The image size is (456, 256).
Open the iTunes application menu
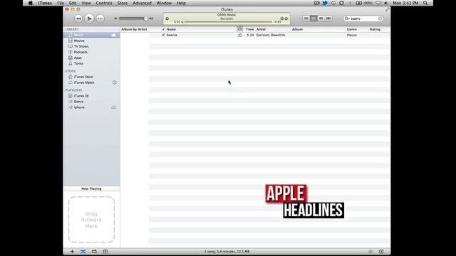tap(45, 3)
